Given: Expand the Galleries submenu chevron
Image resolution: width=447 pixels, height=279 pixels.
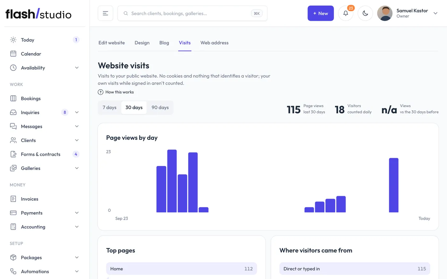Looking at the screenshot, I should click(77, 168).
